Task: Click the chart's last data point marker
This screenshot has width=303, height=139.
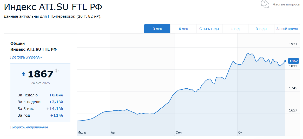Action: click(285, 61)
